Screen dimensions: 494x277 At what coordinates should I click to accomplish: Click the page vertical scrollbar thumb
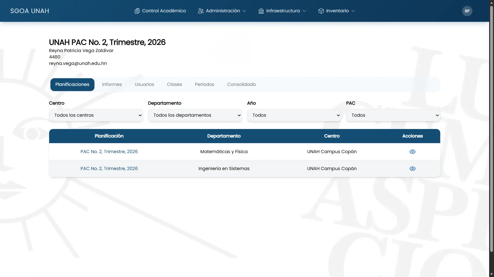click(491, 128)
